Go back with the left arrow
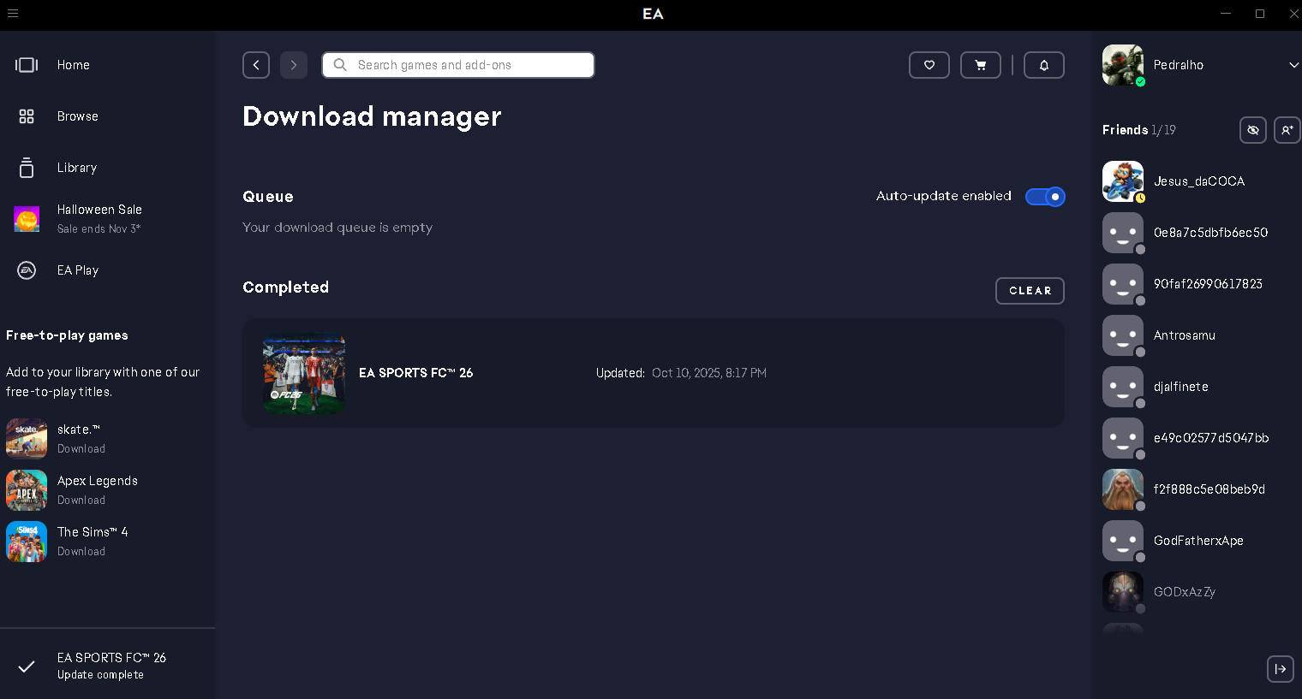 [256, 65]
